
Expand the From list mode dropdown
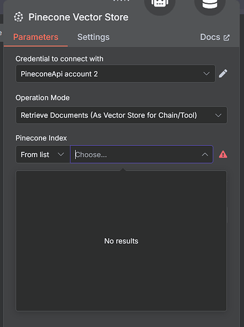point(43,154)
